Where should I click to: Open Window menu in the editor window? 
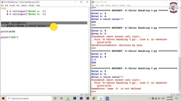pos(31,5)
